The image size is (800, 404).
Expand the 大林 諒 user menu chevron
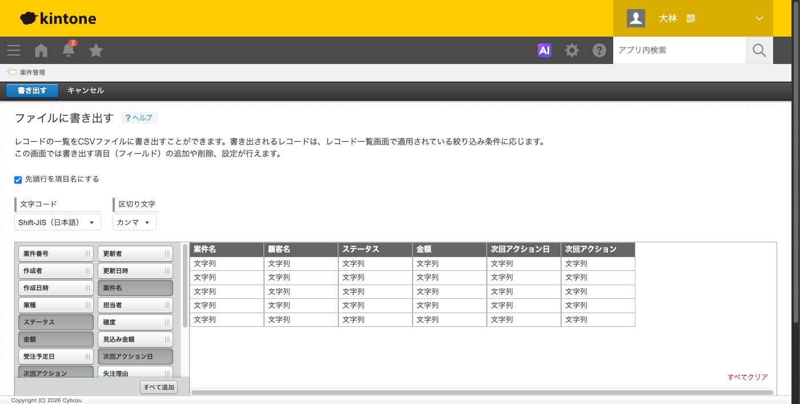coord(759,18)
